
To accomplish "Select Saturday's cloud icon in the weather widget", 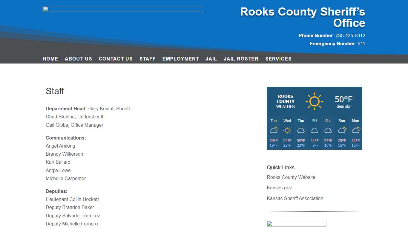I will pos(328,130).
